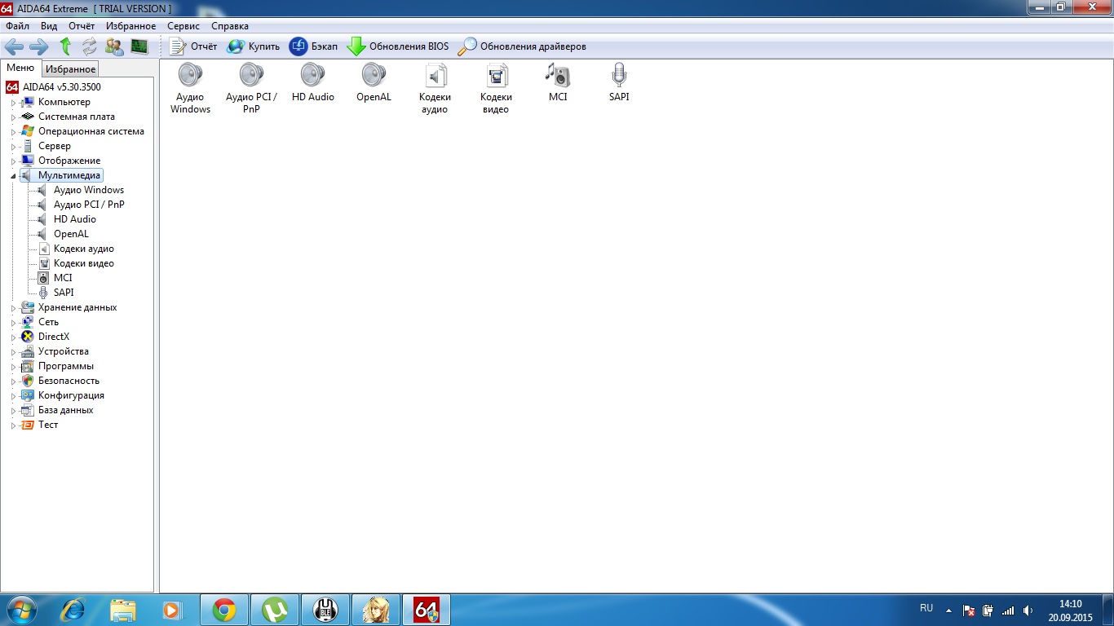Select MCI in the tree

63,278
